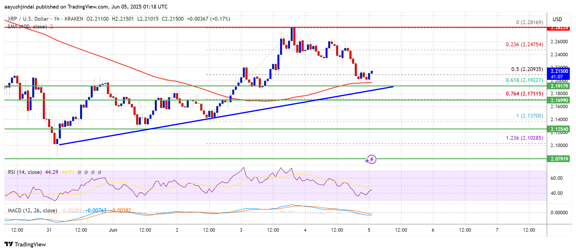Click the green 2.19179 price level label
Viewport: 576px width, 252px height.
(559, 86)
